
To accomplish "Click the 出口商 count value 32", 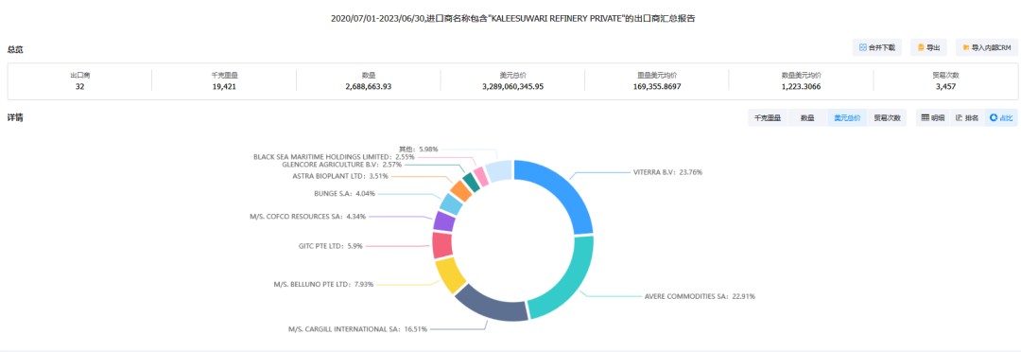I will (79, 86).
